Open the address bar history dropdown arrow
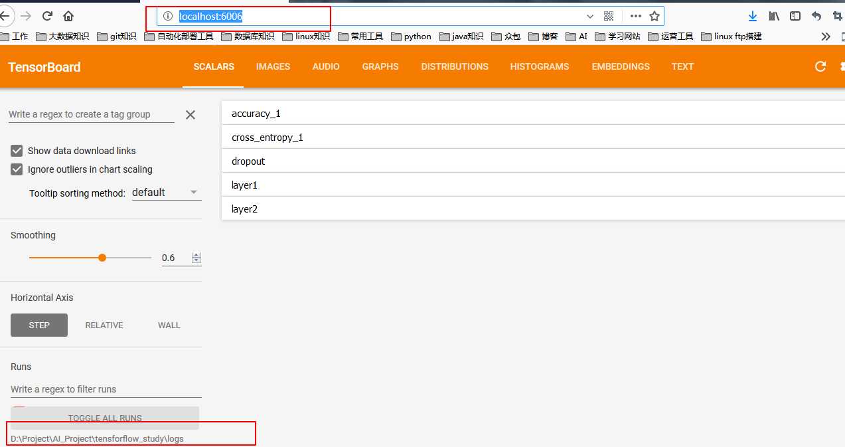The width and height of the screenshot is (845, 447). [589, 16]
